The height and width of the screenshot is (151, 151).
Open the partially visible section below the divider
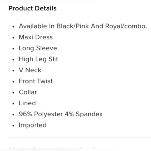(x=52, y=149)
